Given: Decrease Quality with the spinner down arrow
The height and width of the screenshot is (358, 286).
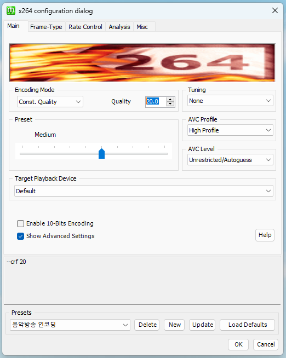Looking at the screenshot, I should (x=170, y=104).
